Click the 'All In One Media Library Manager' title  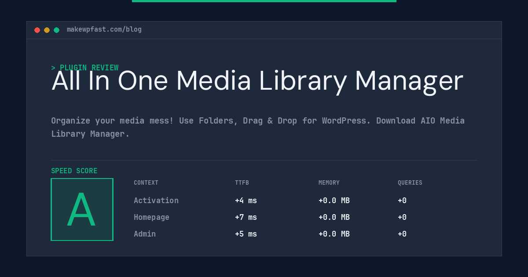point(257,81)
